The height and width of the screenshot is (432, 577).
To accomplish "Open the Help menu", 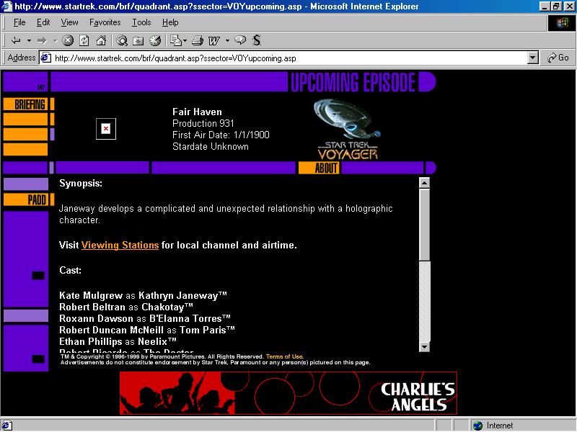I will tap(170, 22).
